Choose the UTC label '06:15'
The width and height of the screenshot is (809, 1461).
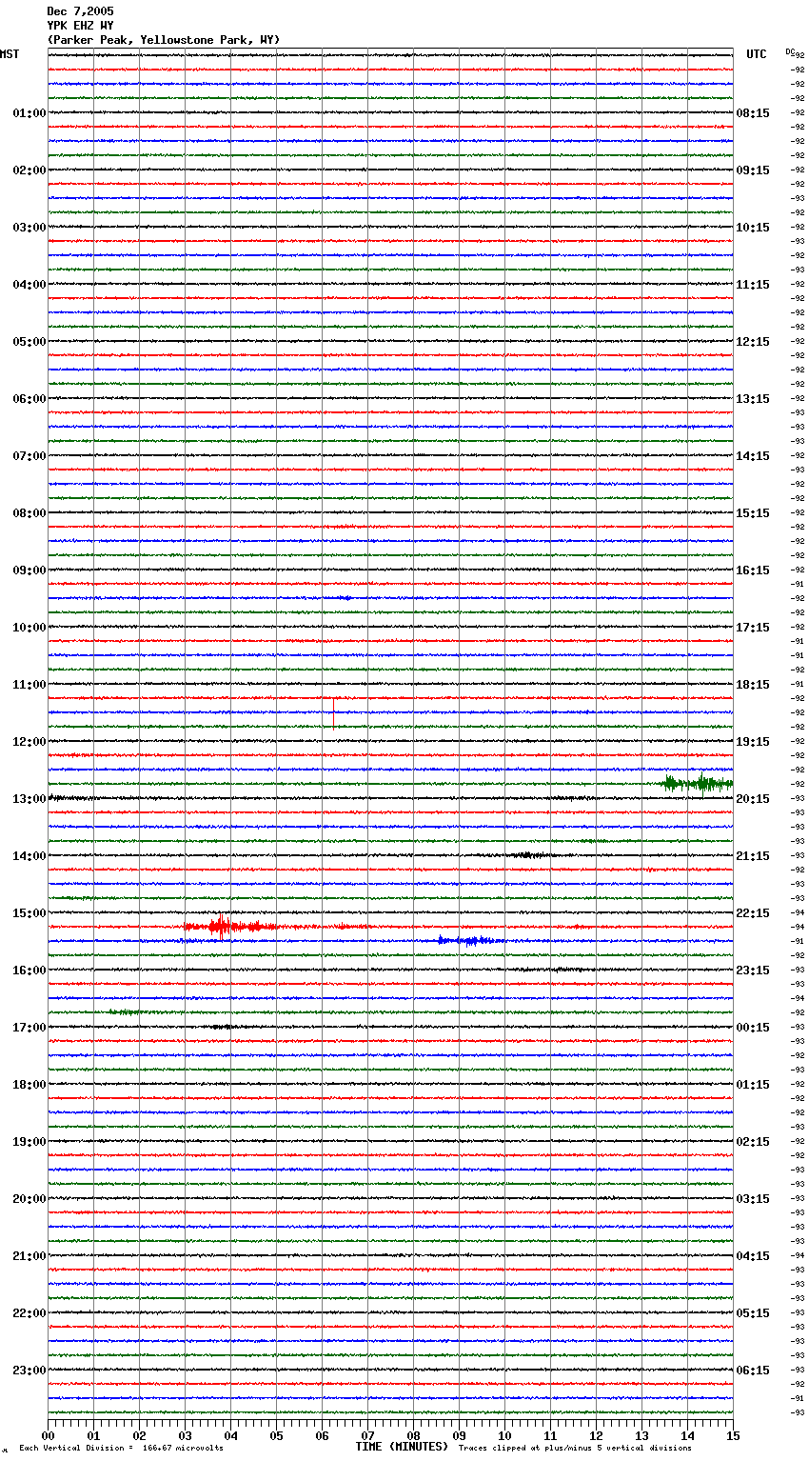753,1371
